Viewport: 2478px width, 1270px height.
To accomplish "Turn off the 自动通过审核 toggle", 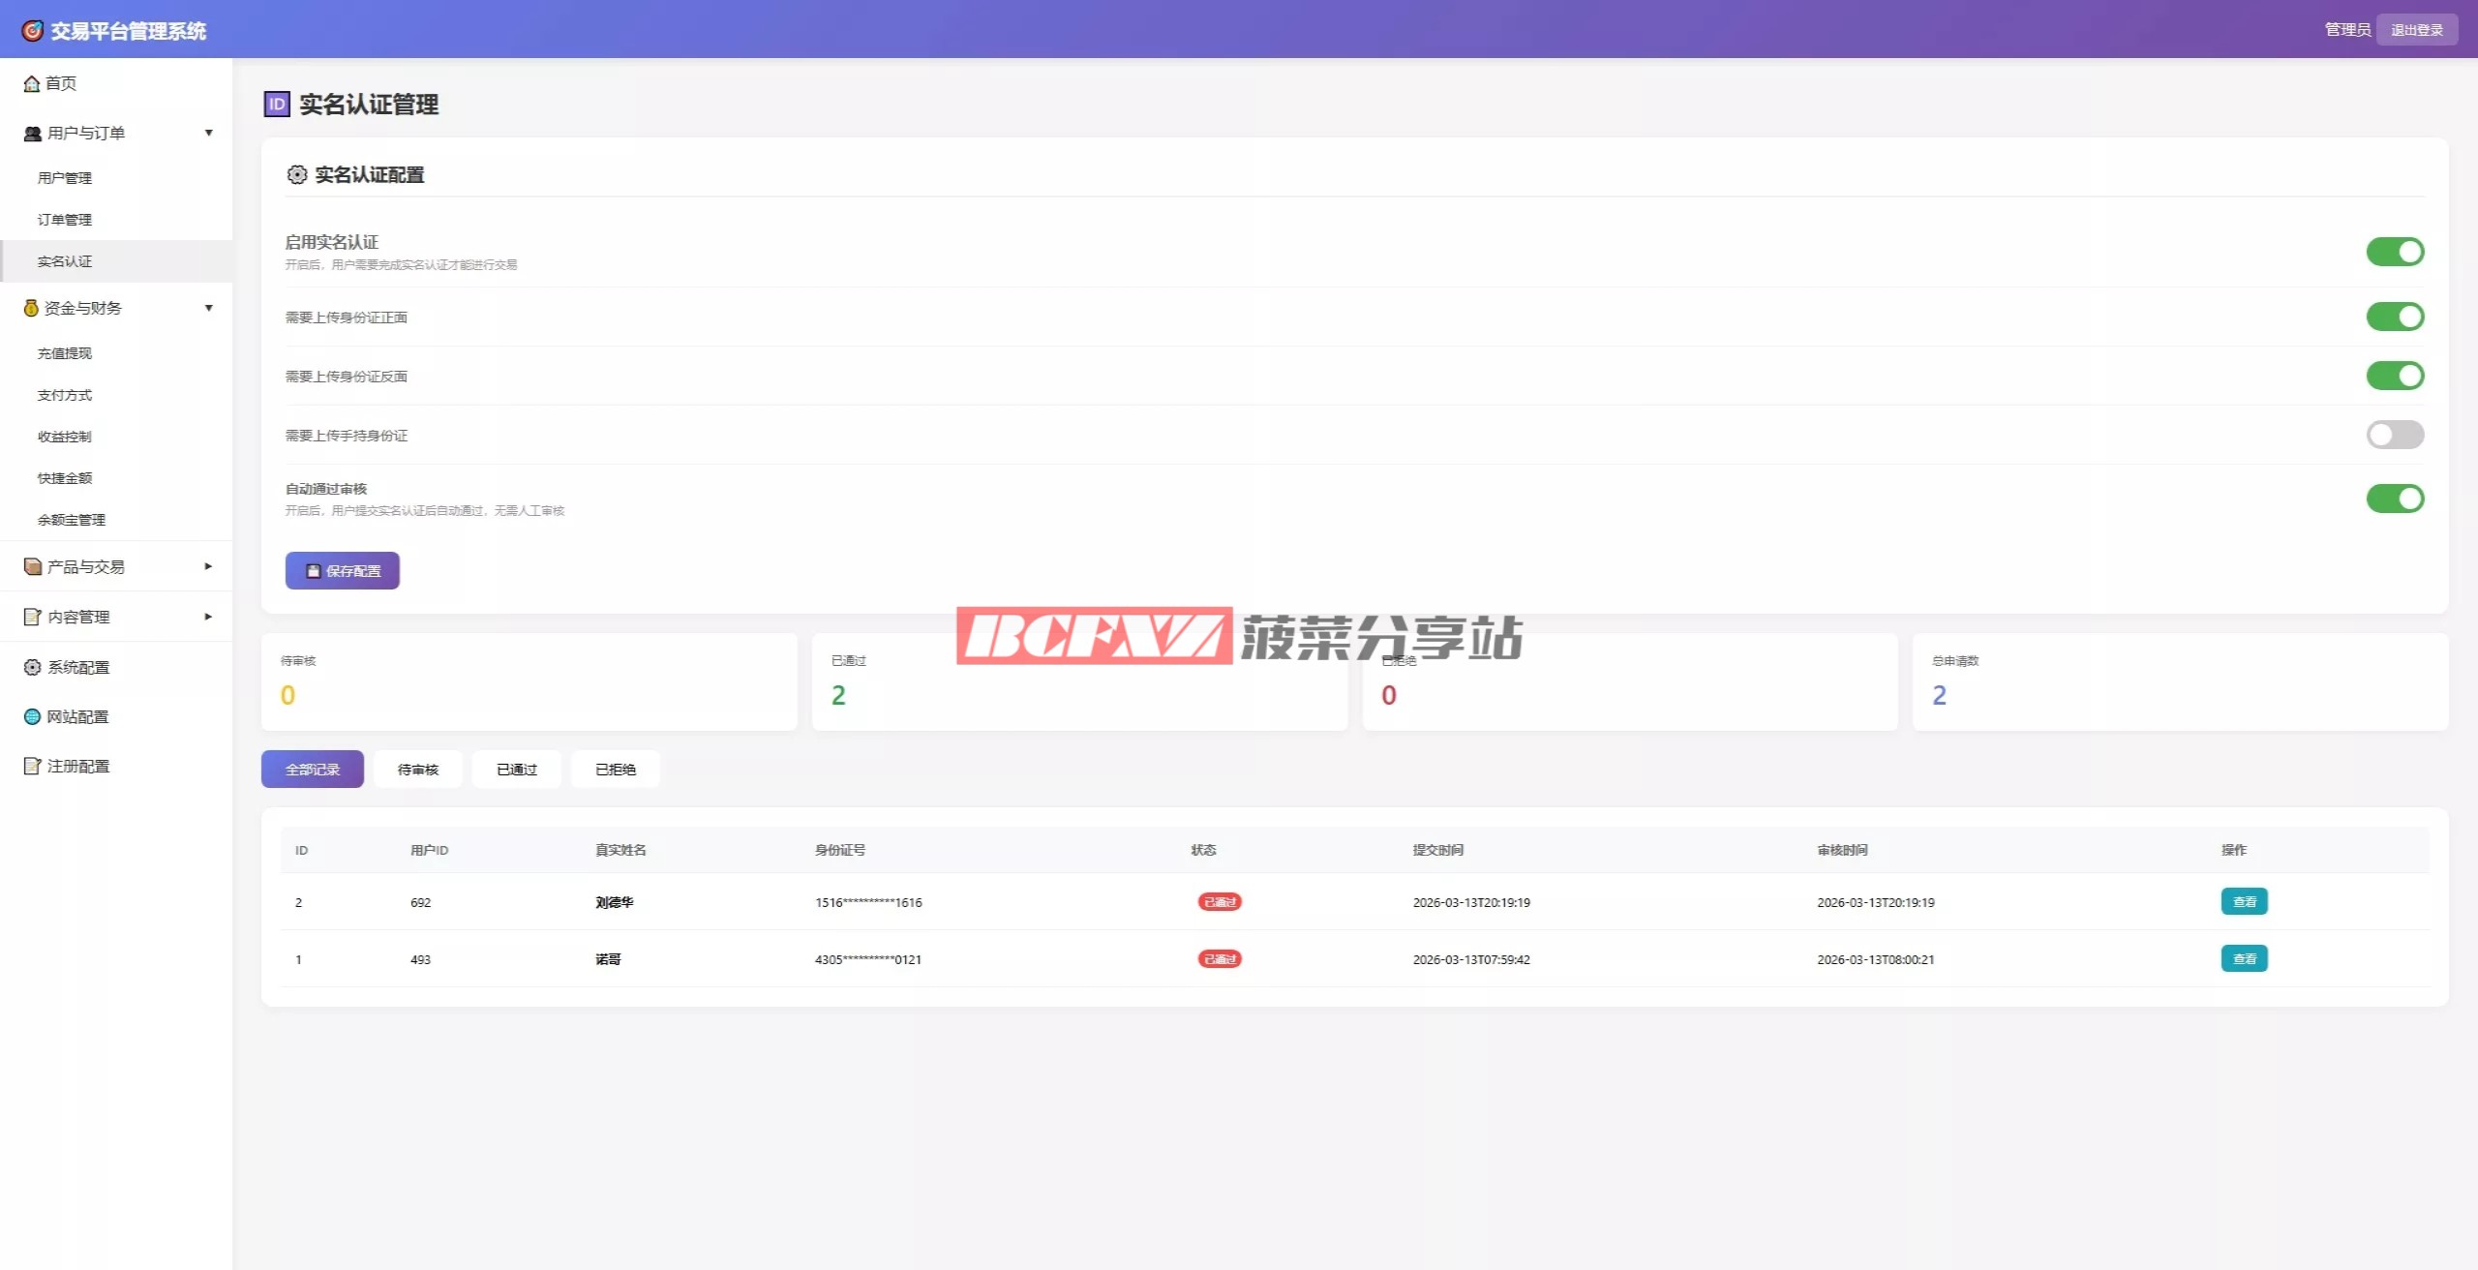I will click(2394, 499).
